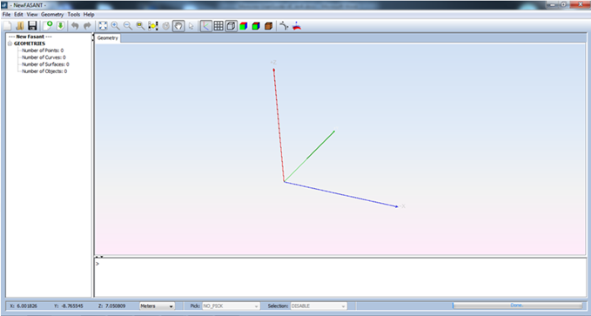Click the Zoom in magnifier icon
The width and height of the screenshot is (591, 316).
[x=116, y=25]
